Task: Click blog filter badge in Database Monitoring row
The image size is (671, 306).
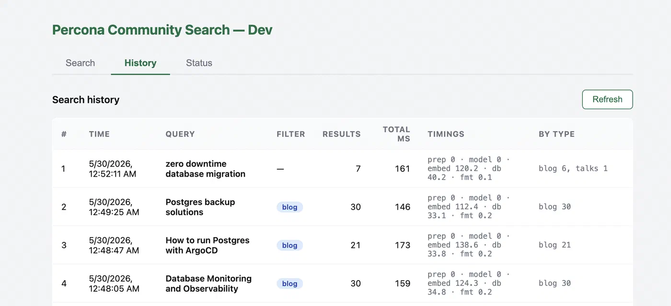Action: pos(289,283)
